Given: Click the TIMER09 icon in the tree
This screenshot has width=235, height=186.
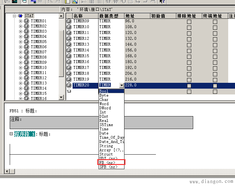Looking at the screenshot, I should pyautogui.click(x=27, y=62).
